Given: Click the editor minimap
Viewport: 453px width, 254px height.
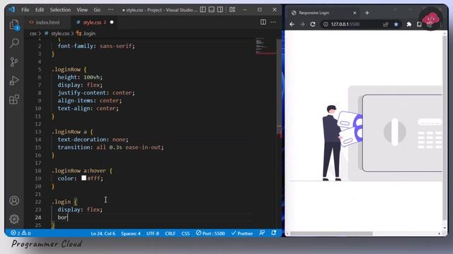Looking at the screenshot, I should 265,46.
